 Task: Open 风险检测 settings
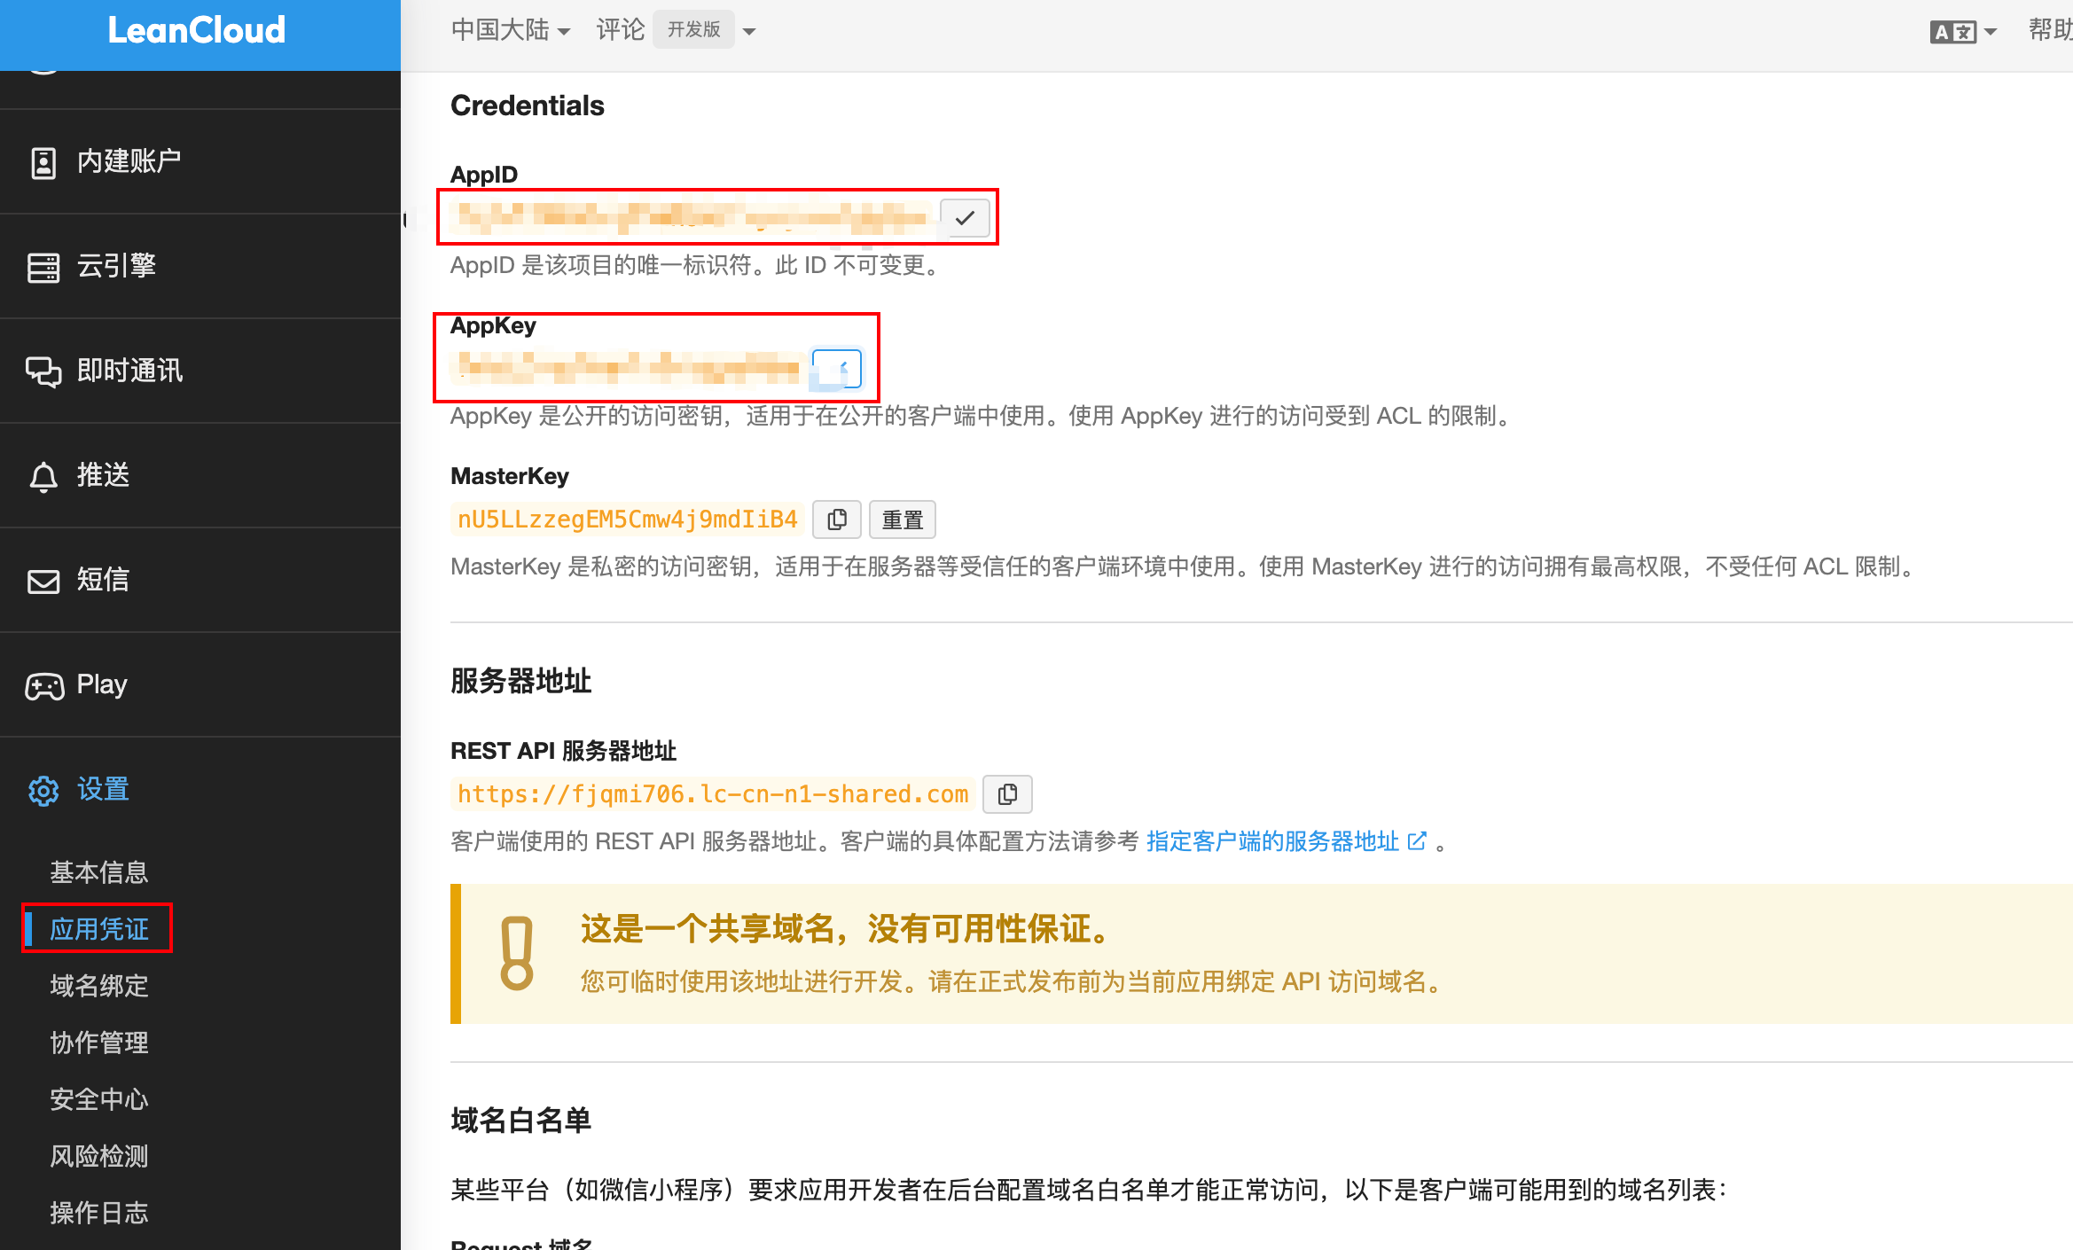pyautogui.click(x=99, y=1156)
